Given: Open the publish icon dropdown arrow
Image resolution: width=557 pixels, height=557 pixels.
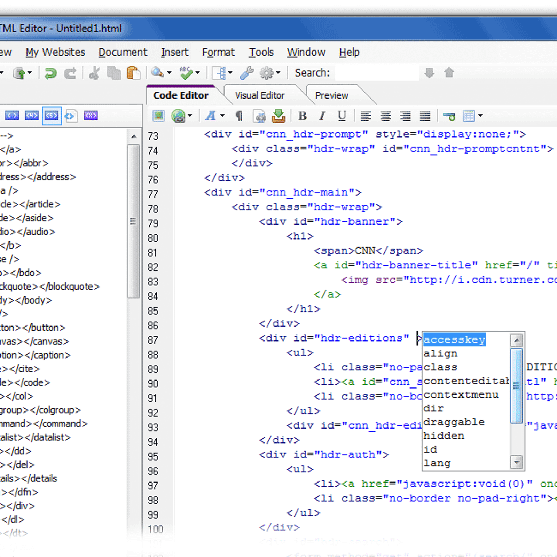Looking at the screenshot, I should click(x=30, y=73).
